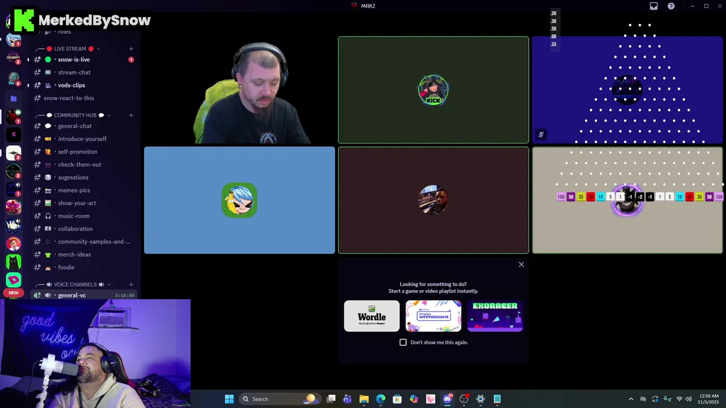Select the lower beige Plinko stream tile

(627, 200)
